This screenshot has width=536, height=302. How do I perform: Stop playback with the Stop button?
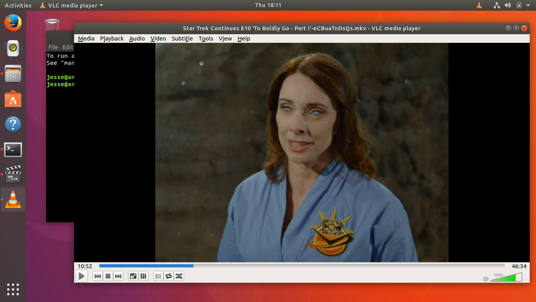pos(108,276)
